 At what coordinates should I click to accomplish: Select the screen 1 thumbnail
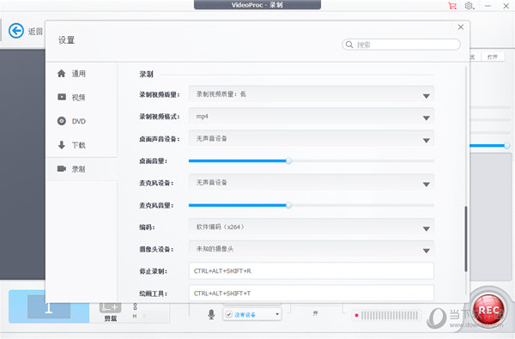coord(49,306)
